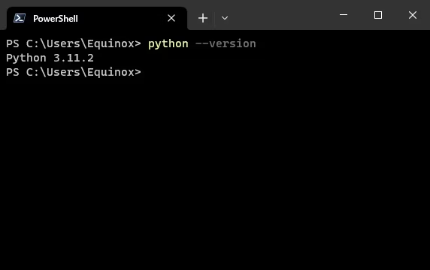Click the PowerShell icon in the tab
The image size is (430, 270).
click(20, 18)
